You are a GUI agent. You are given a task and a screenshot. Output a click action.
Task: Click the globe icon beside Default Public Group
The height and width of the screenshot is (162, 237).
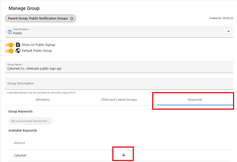[x=18, y=51]
